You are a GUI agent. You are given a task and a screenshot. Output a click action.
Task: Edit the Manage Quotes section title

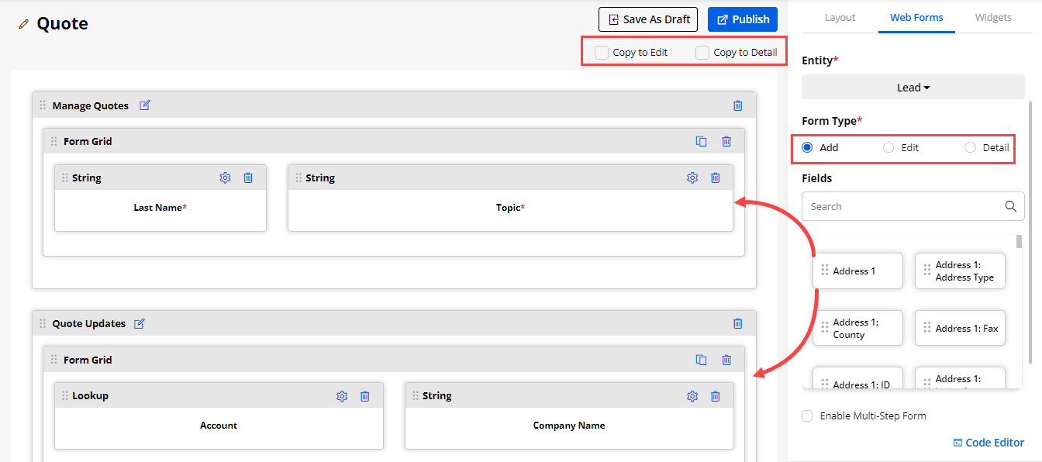click(145, 105)
